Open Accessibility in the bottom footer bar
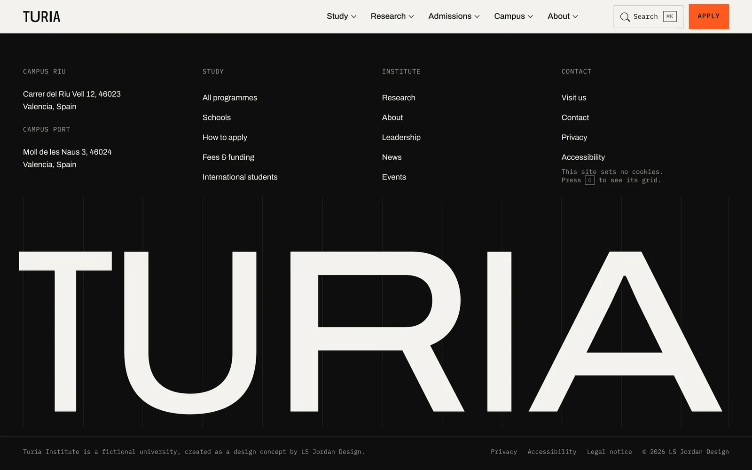The image size is (752, 470). tap(552, 452)
